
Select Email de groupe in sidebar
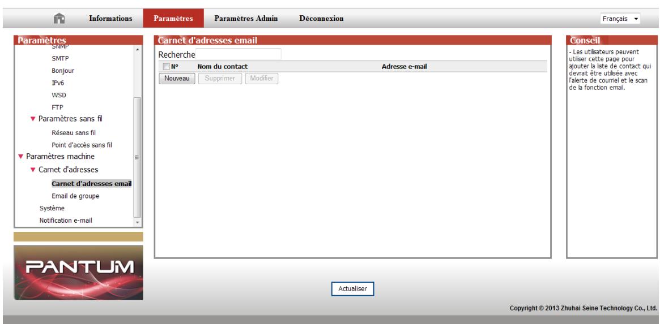click(x=75, y=196)
